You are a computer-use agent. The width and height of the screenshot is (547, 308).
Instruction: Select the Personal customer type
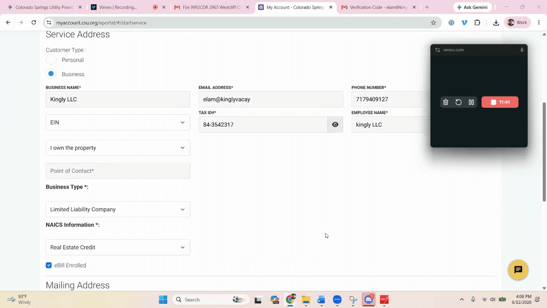[51, 60]
